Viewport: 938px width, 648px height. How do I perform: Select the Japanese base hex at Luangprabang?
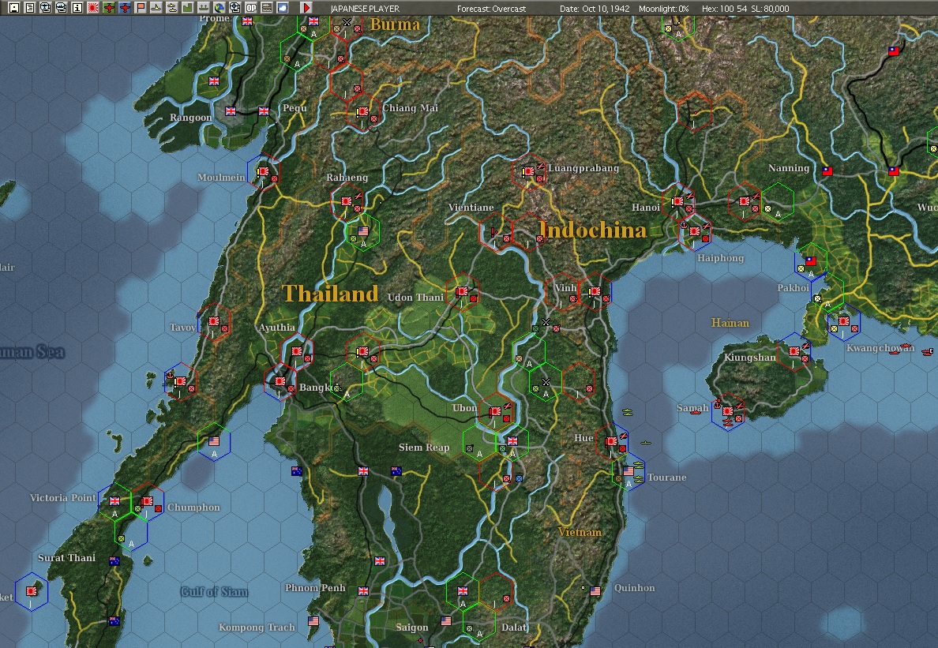click(x=529, y=171)
